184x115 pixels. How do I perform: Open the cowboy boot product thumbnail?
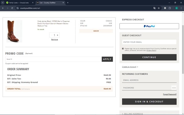click(14, 31)
